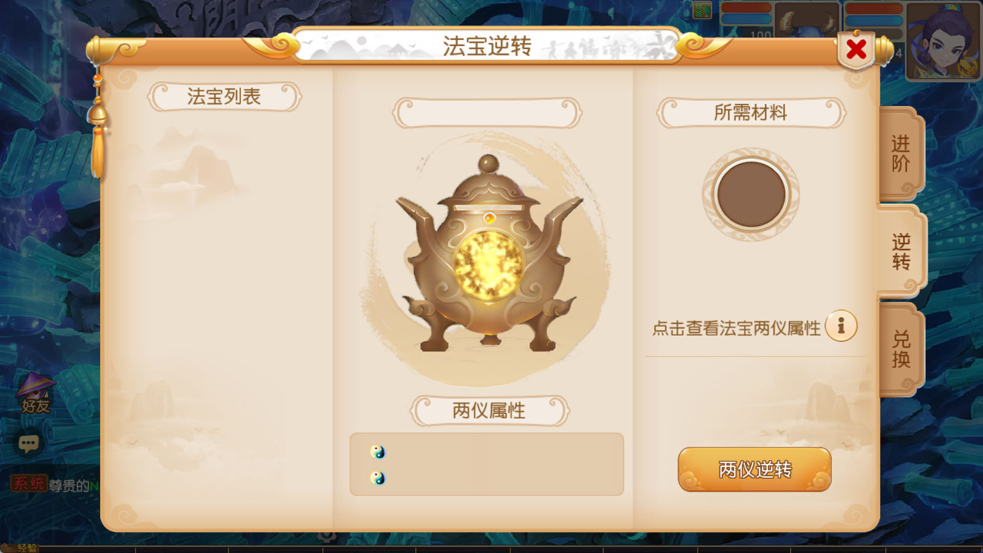Click the 法宝列表 header label
This screenshot has height=553, width=983.
coord(224,96)
